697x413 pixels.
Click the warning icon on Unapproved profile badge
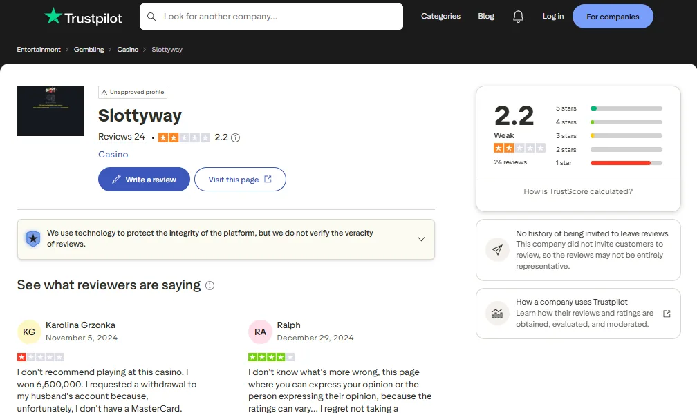[x=104, y=93]
